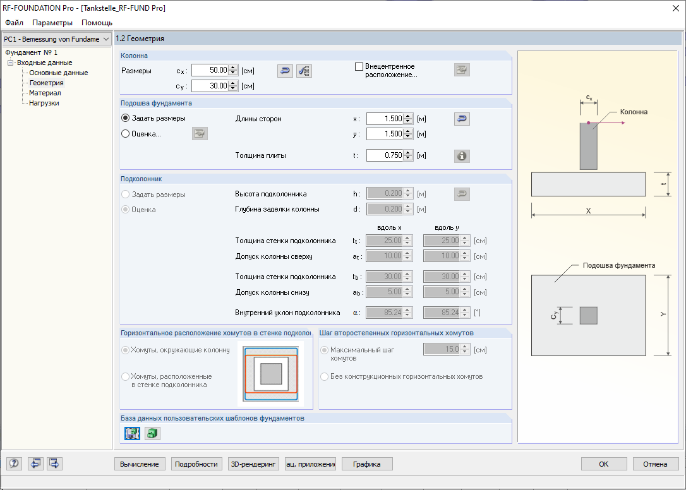This screenshot has width=686, height=490.
Task: Enable the Внецентренное расположение checkbox
Action: pos(359,66)
